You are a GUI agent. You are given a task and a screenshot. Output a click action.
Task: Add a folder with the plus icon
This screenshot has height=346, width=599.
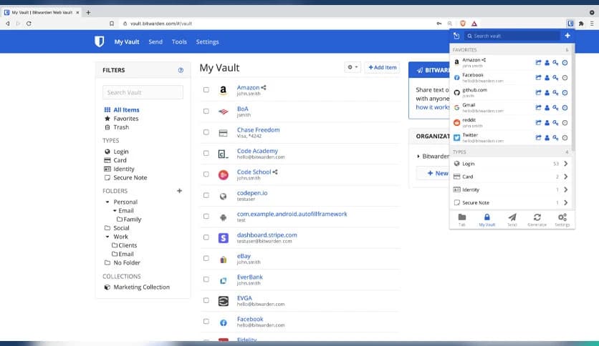pos(179,191)
